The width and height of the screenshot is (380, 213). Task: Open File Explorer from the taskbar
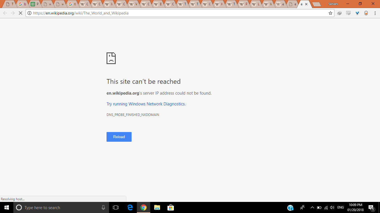[x=157, y=207]
